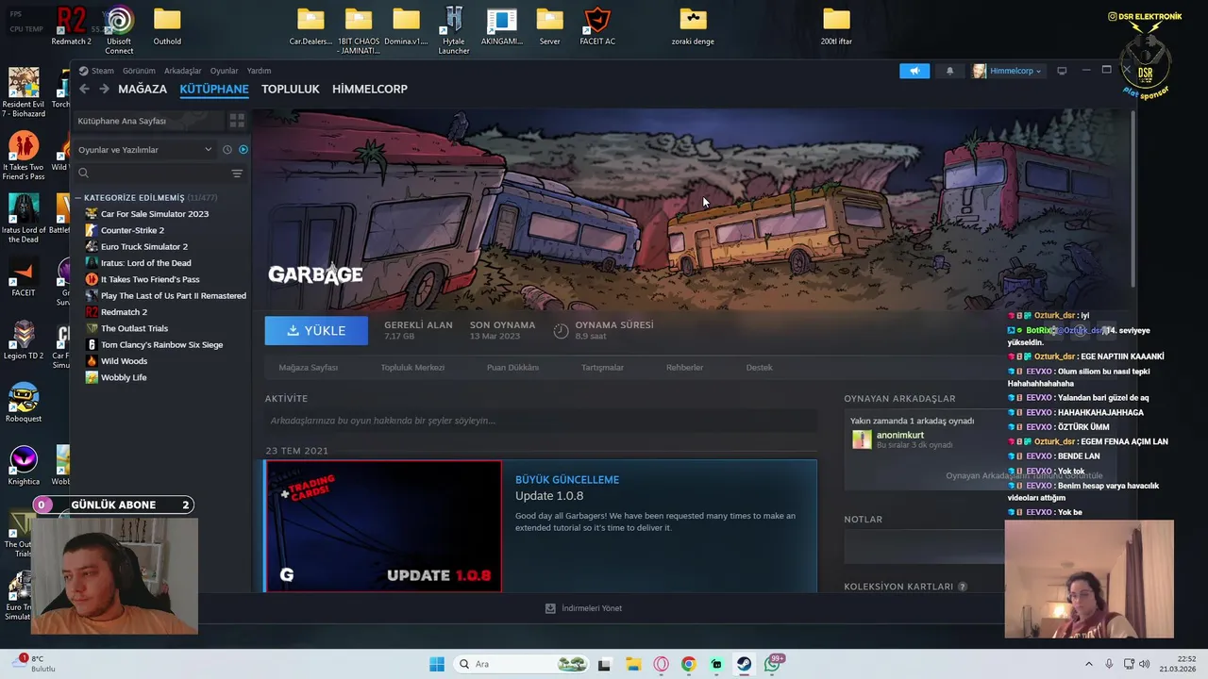Open Steam notifications bell

point(949,71)
